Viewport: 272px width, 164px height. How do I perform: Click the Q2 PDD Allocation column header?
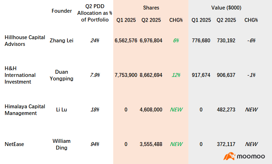click(x=95, y=13)
